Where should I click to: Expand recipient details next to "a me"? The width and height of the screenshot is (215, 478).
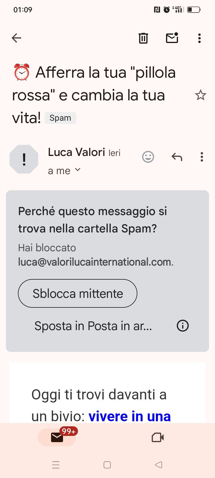coord(78,170)
